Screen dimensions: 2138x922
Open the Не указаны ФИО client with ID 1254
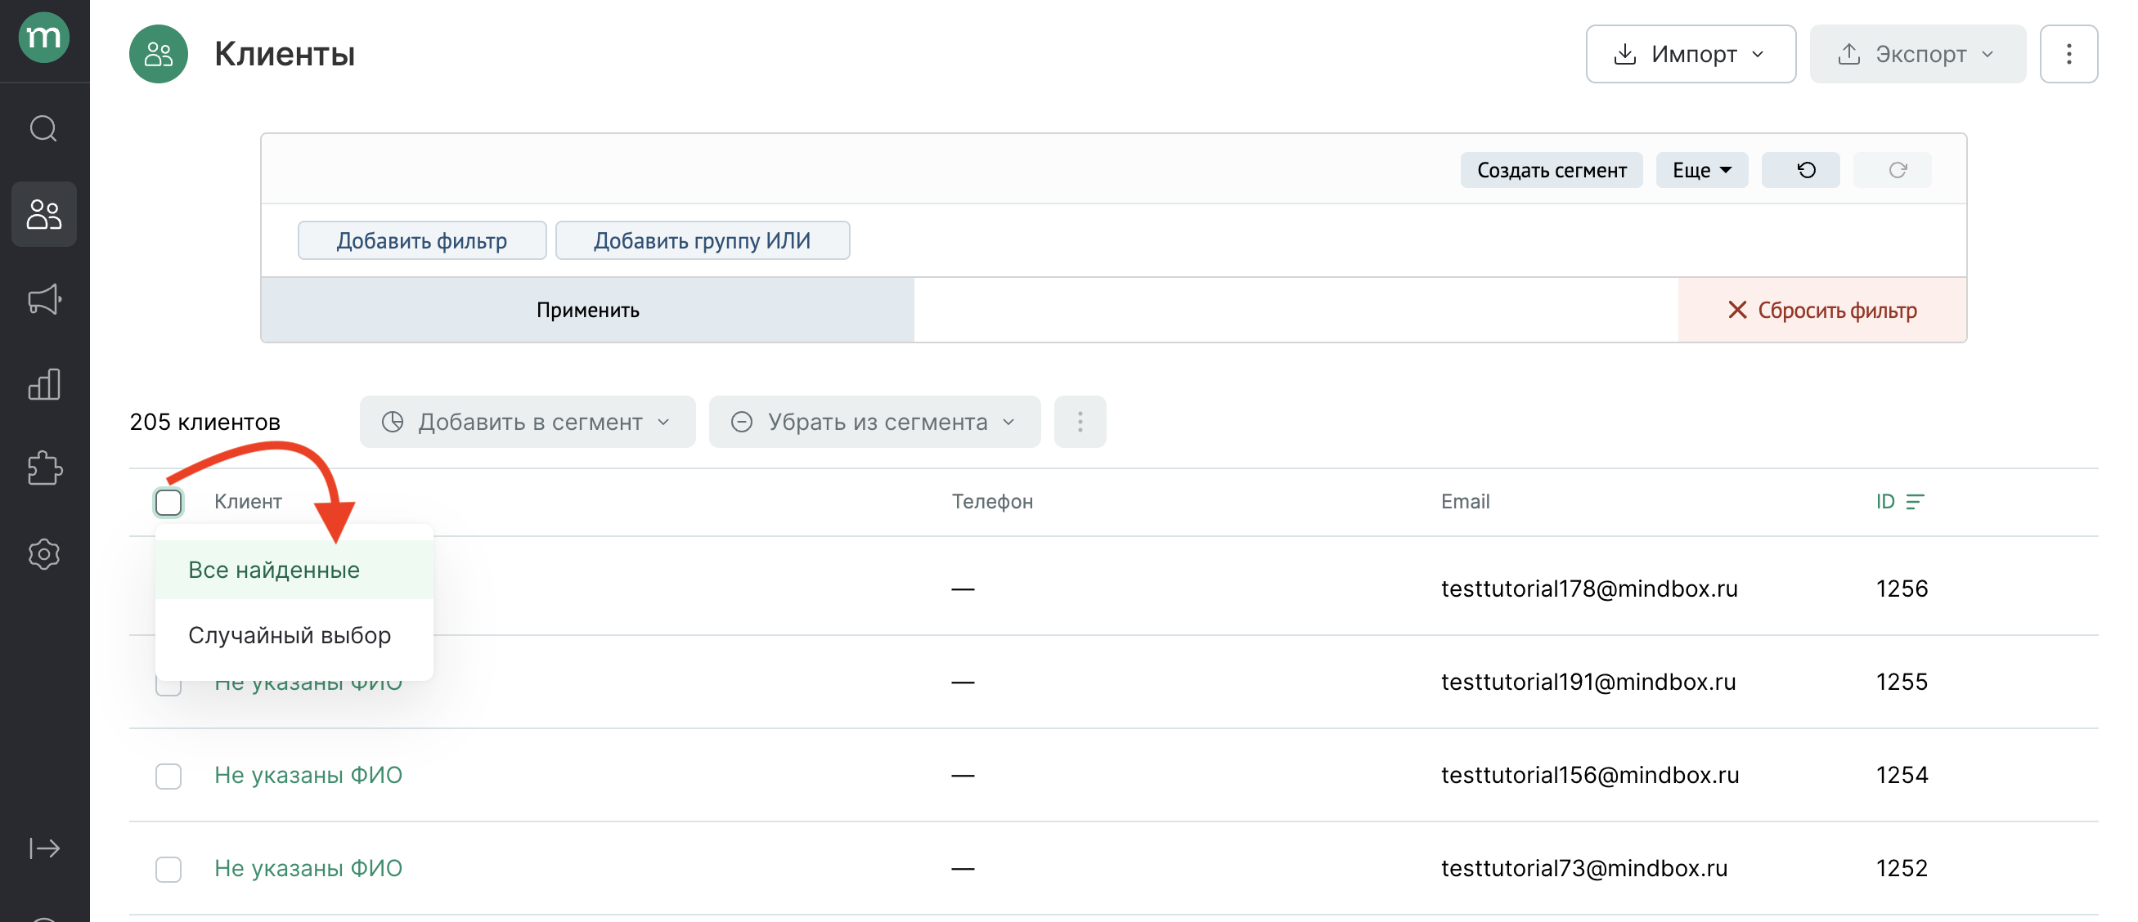308,775
